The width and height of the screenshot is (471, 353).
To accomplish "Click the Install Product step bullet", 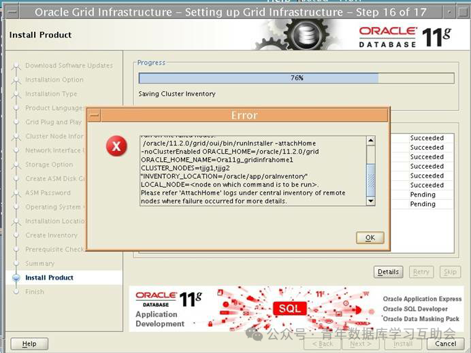I will click(16, 278).
